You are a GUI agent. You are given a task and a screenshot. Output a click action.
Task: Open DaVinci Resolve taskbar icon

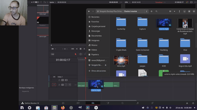(x=88, y=108)
